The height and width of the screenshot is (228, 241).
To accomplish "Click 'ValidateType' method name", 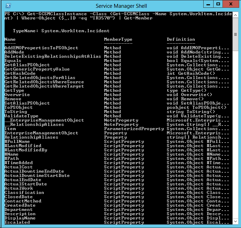I will (21, 116).
